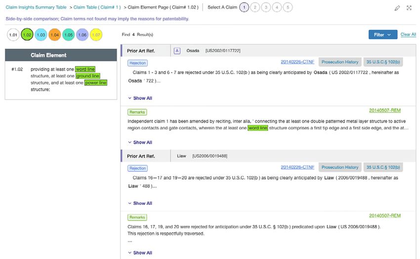Click Prosecution History button under Osada
This screenshot has width=420, height=259.
340,62
